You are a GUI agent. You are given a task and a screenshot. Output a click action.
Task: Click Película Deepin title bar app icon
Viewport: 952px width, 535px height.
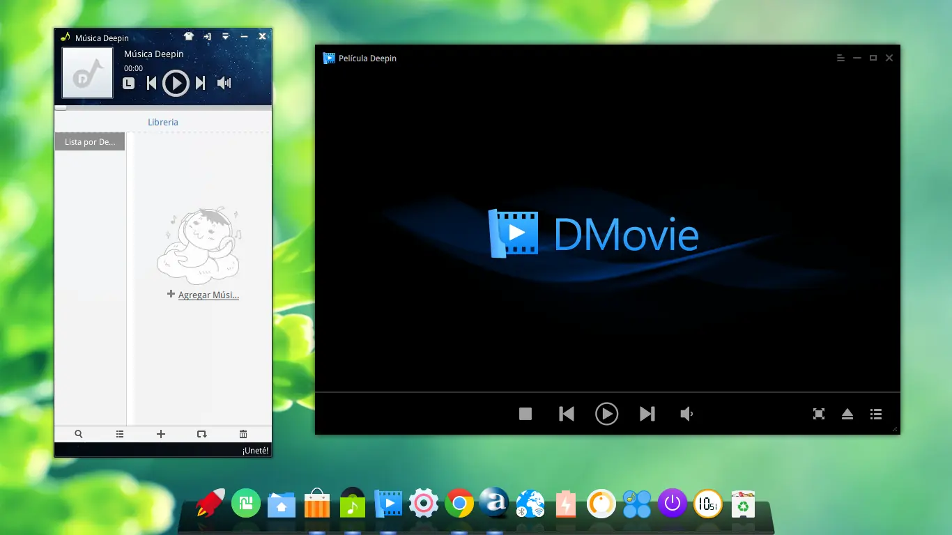(329, 58)
